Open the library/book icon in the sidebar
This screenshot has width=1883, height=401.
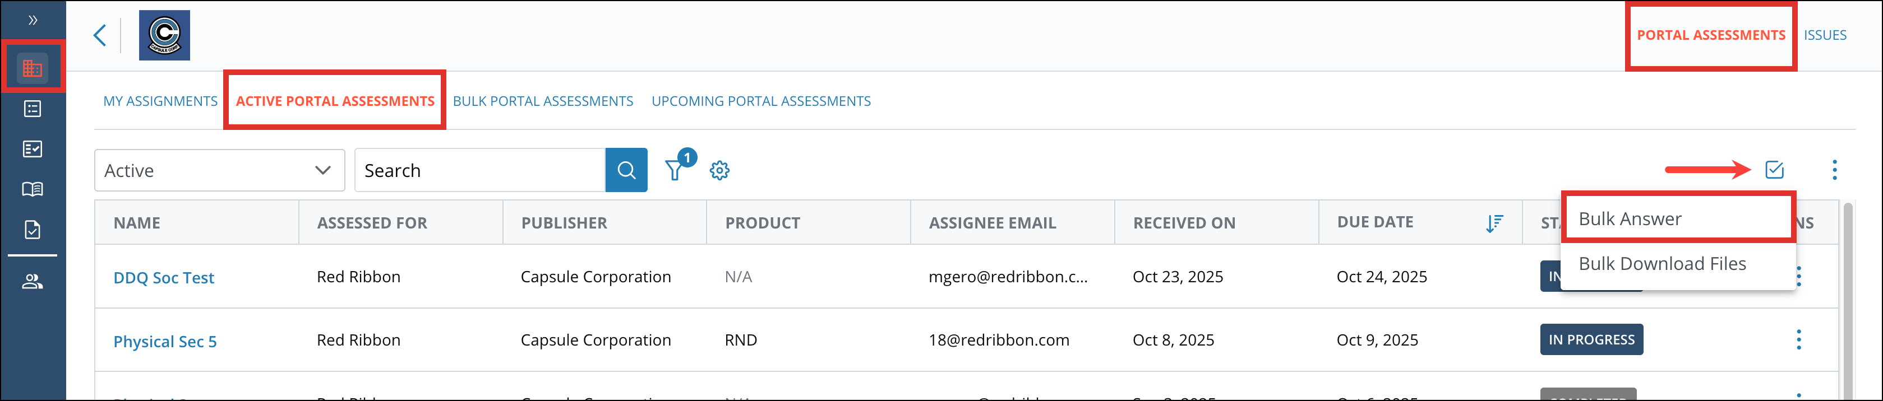tap(32, 188)
